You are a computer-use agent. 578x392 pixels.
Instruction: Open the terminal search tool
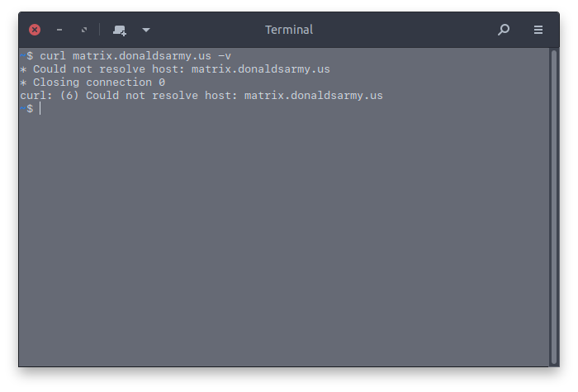pyautogui.click(x=504, y=30)
